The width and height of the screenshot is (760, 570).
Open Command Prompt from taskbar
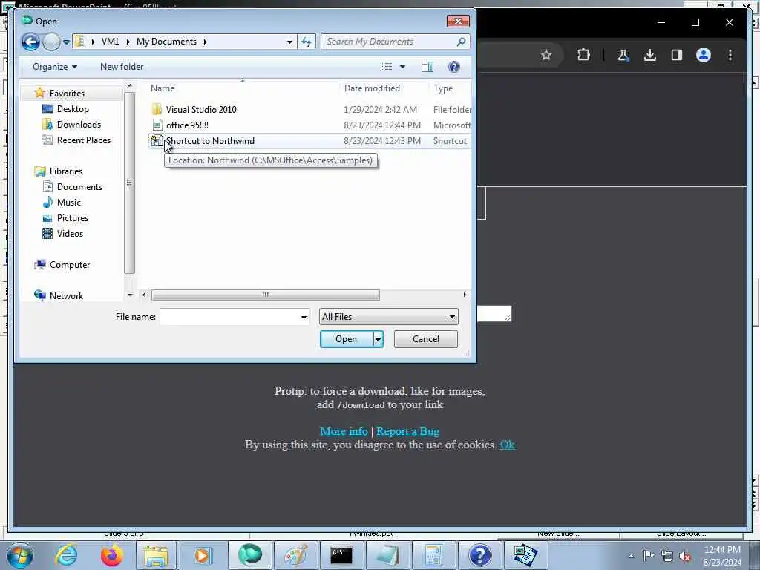pos(341,555)
